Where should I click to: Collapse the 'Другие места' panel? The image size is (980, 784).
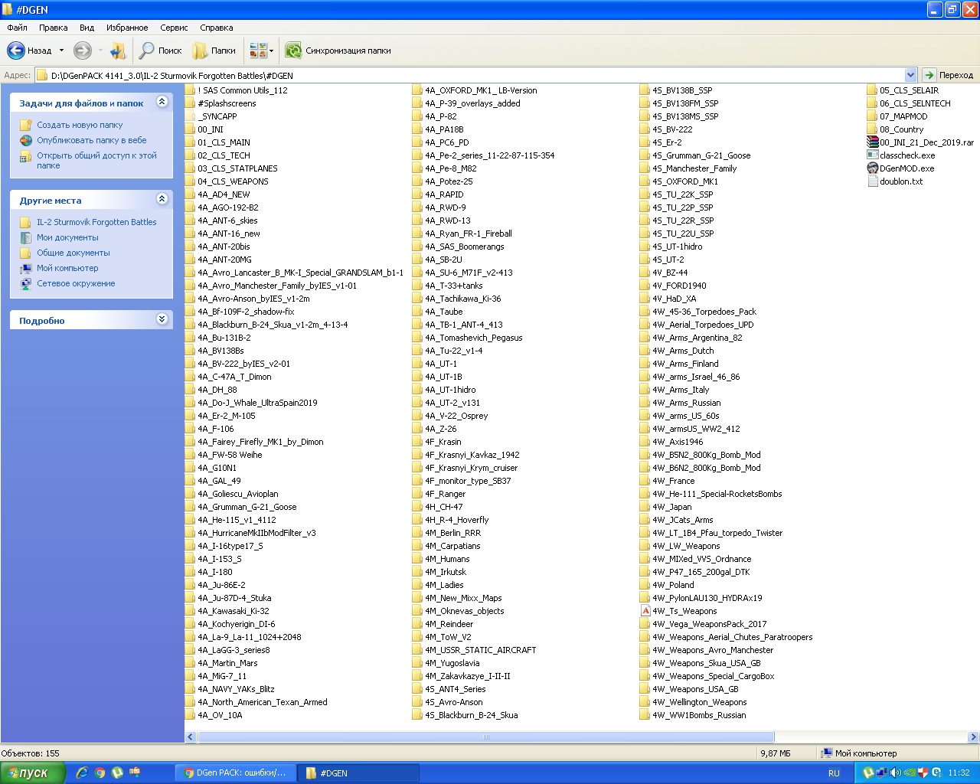(162, 199)
